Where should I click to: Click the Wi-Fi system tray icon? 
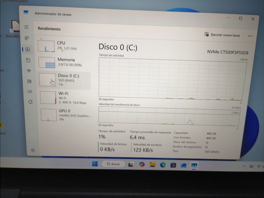click(x=259, y=166)
